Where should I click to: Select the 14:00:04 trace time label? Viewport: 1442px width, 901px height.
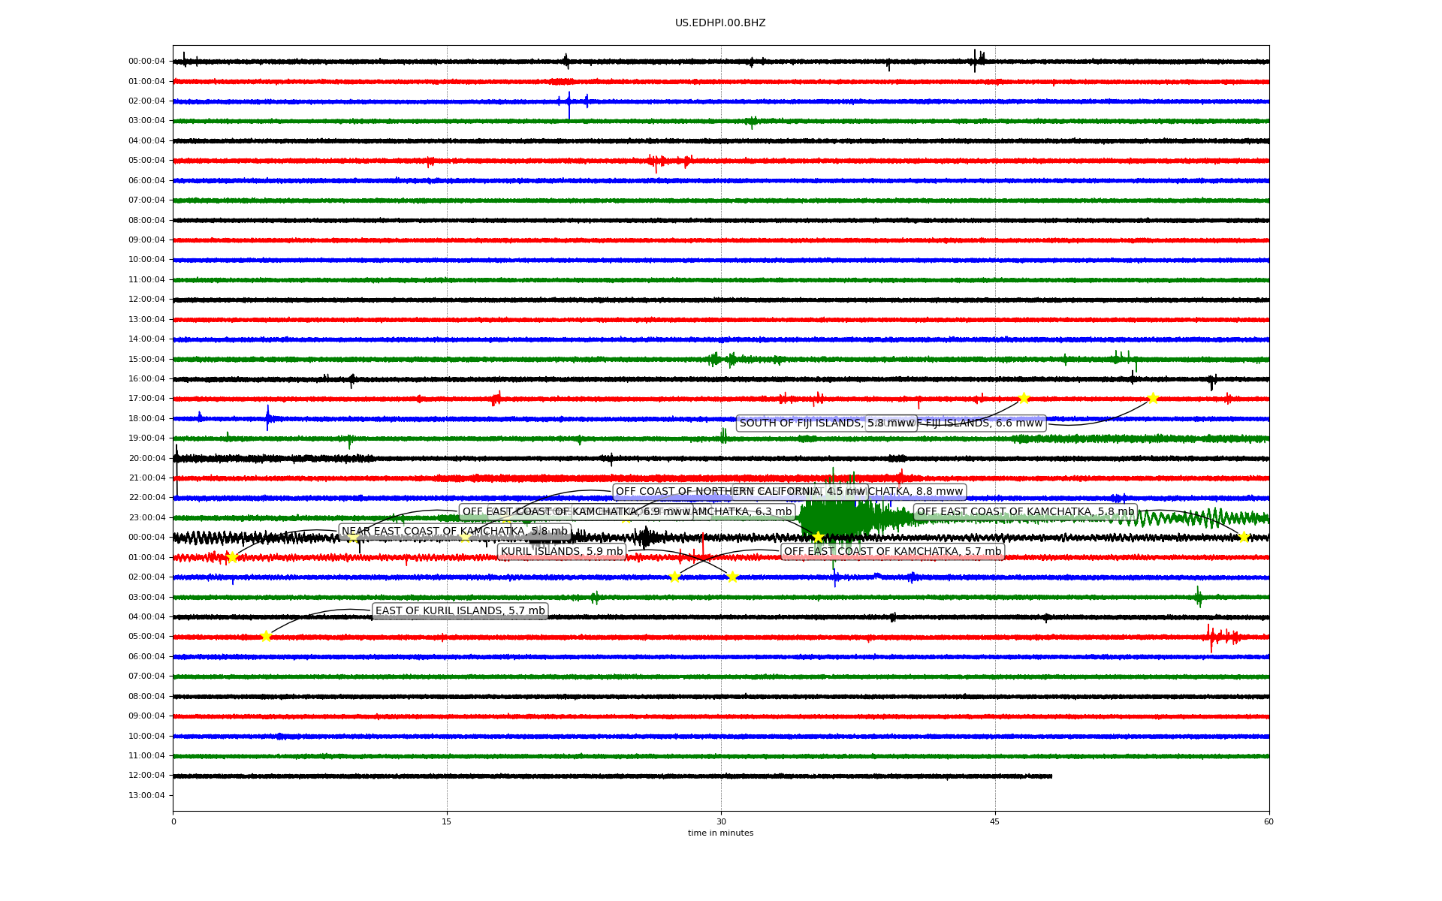[x=146, y=339]
